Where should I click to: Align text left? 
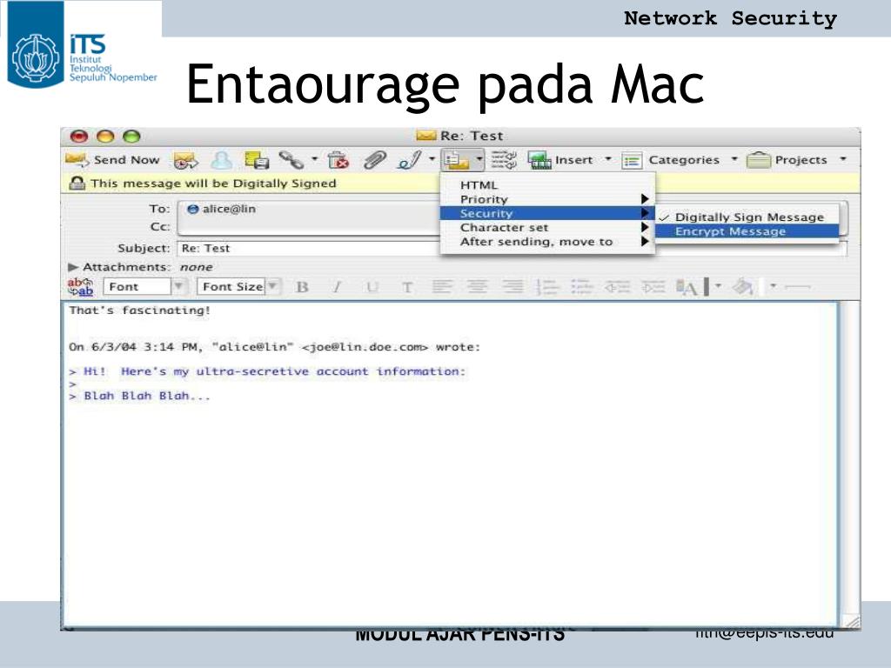click(442, 287)
